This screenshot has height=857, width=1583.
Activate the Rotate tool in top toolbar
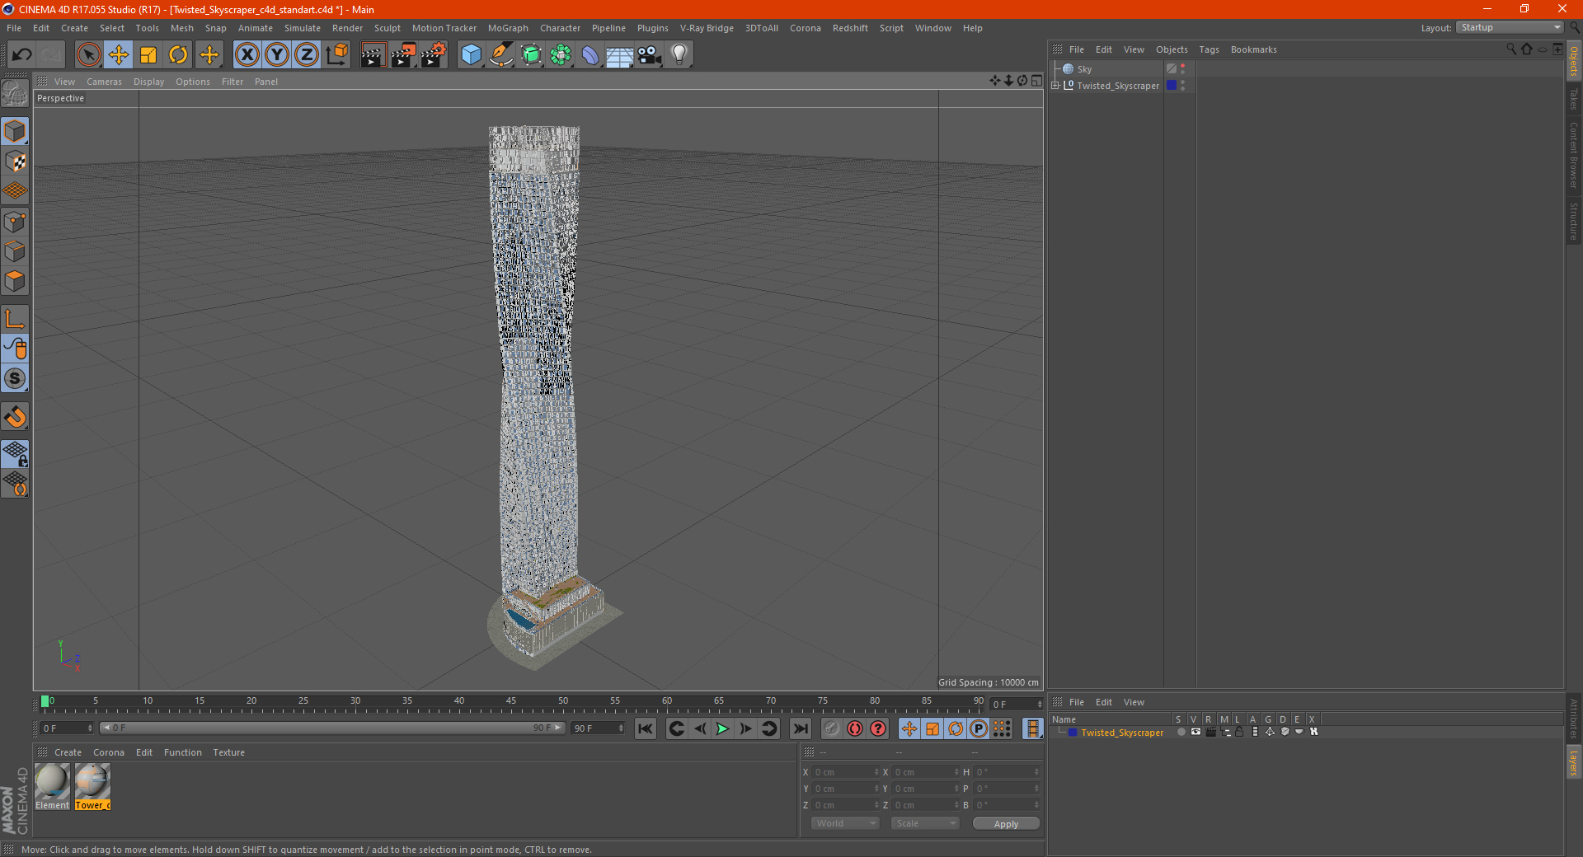pos(178,55)
